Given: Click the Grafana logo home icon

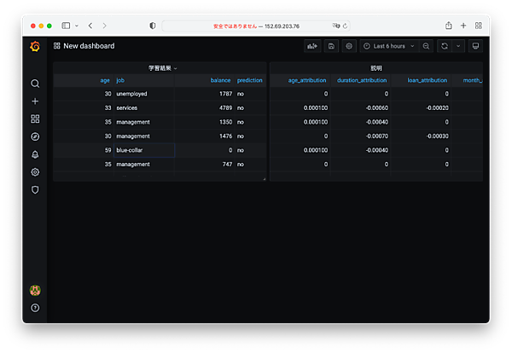Looking at the screenshot, I should coord(35,46).
